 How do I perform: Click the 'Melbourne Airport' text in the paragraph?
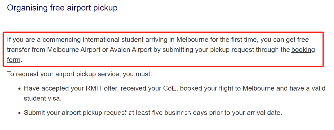(x=76, y=50)
